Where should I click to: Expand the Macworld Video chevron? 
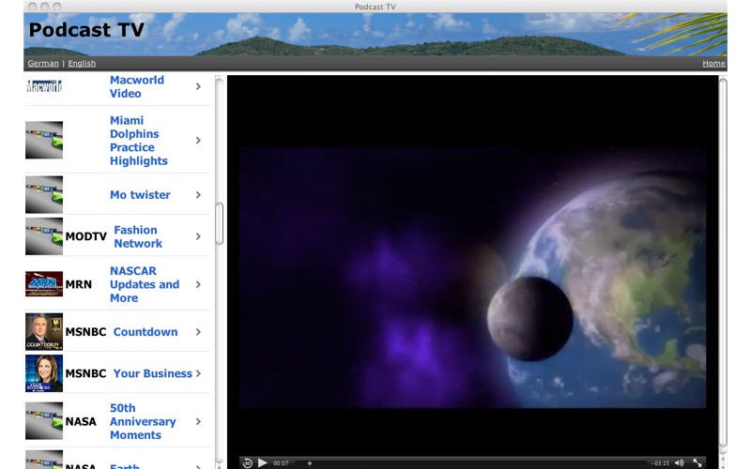click(x=198, y=86)
